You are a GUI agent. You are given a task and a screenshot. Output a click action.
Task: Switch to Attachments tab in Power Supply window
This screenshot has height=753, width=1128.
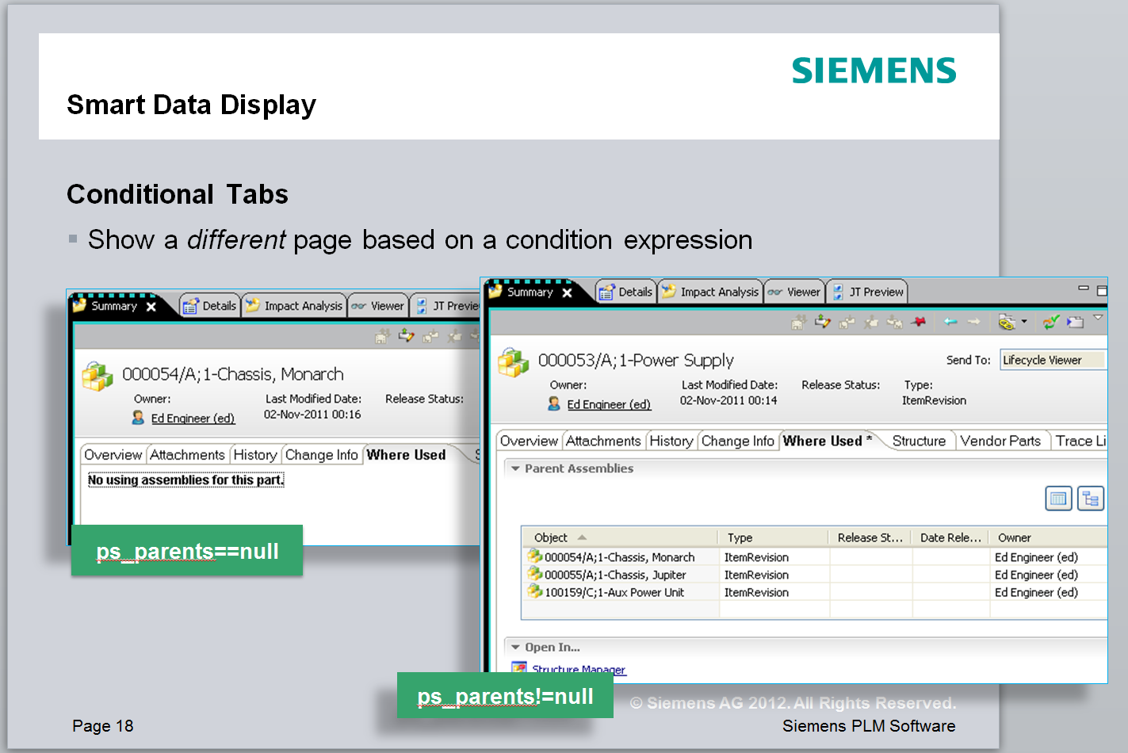coord(603,441)
